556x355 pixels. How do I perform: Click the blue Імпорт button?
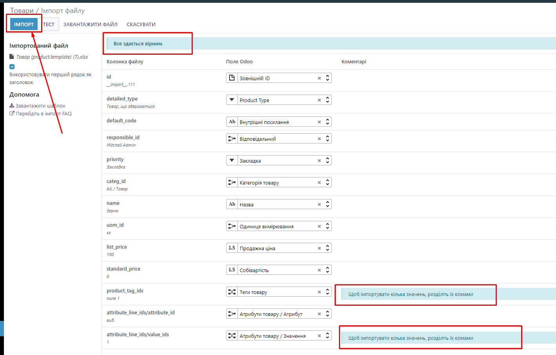click(24, 24)
